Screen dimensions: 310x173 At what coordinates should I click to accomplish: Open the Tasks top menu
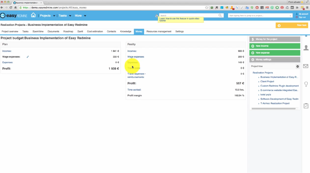pos(63,15)
